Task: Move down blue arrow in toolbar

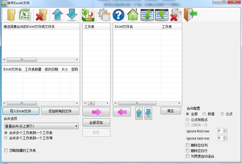Action: point(72,14)
